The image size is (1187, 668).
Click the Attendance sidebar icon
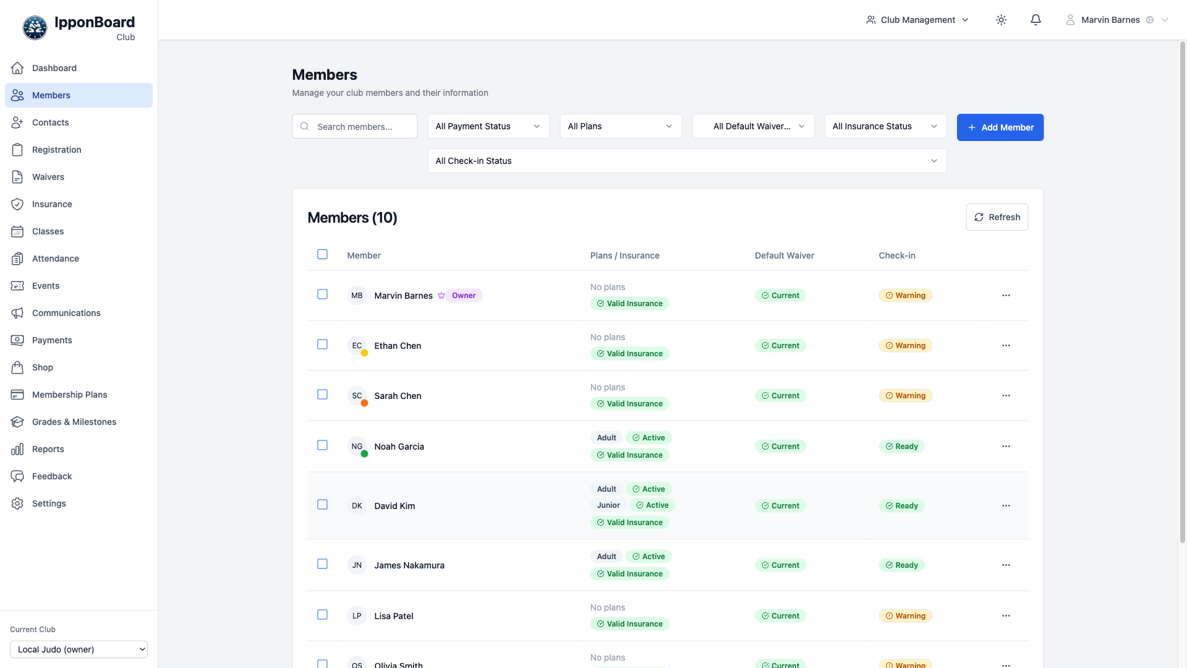point(17,259)
